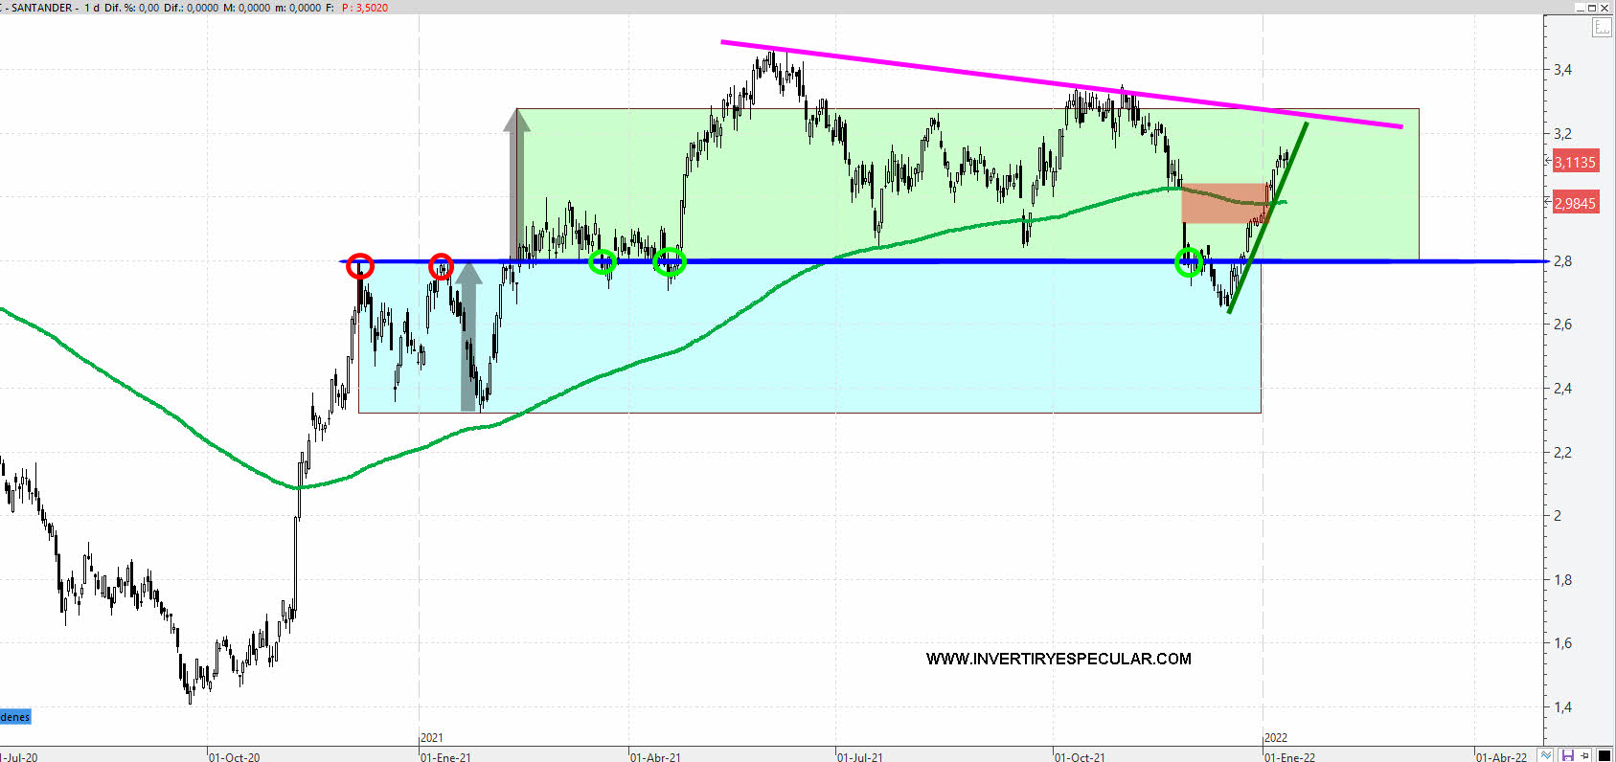This screenshot has width=1616, height=762.
Task: Click the blue 'denes' orders tab
Action: tap(15, 717)
